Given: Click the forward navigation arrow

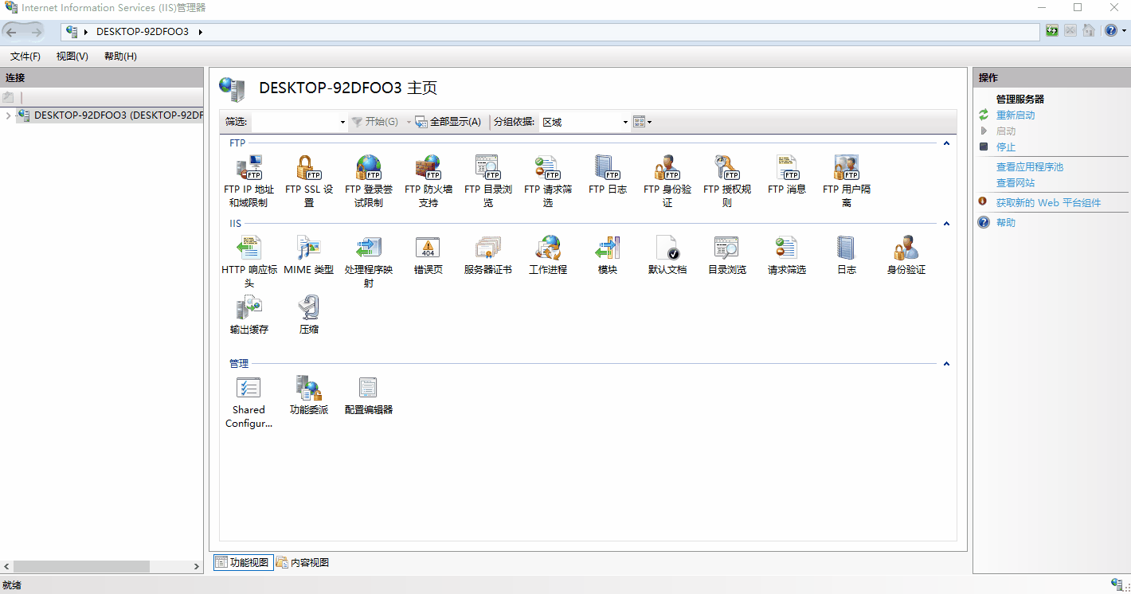Looking at the screenshot, I should 35,32.
